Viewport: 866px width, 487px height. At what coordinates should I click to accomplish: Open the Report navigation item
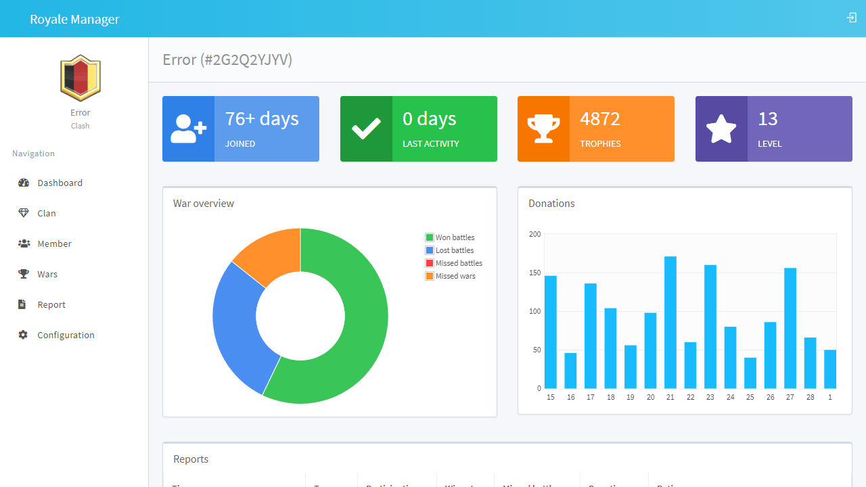click(x=51, y=304)
